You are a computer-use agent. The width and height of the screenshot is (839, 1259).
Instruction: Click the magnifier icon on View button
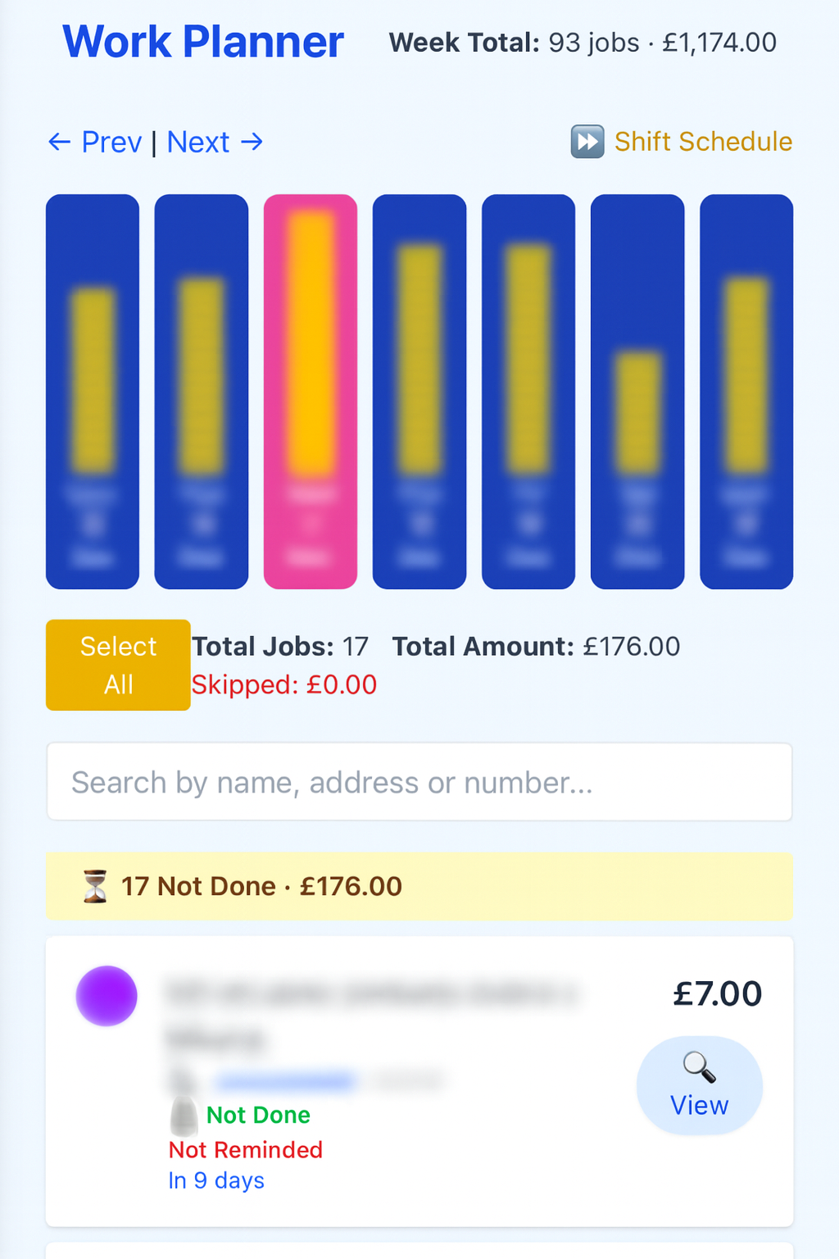699,1066
